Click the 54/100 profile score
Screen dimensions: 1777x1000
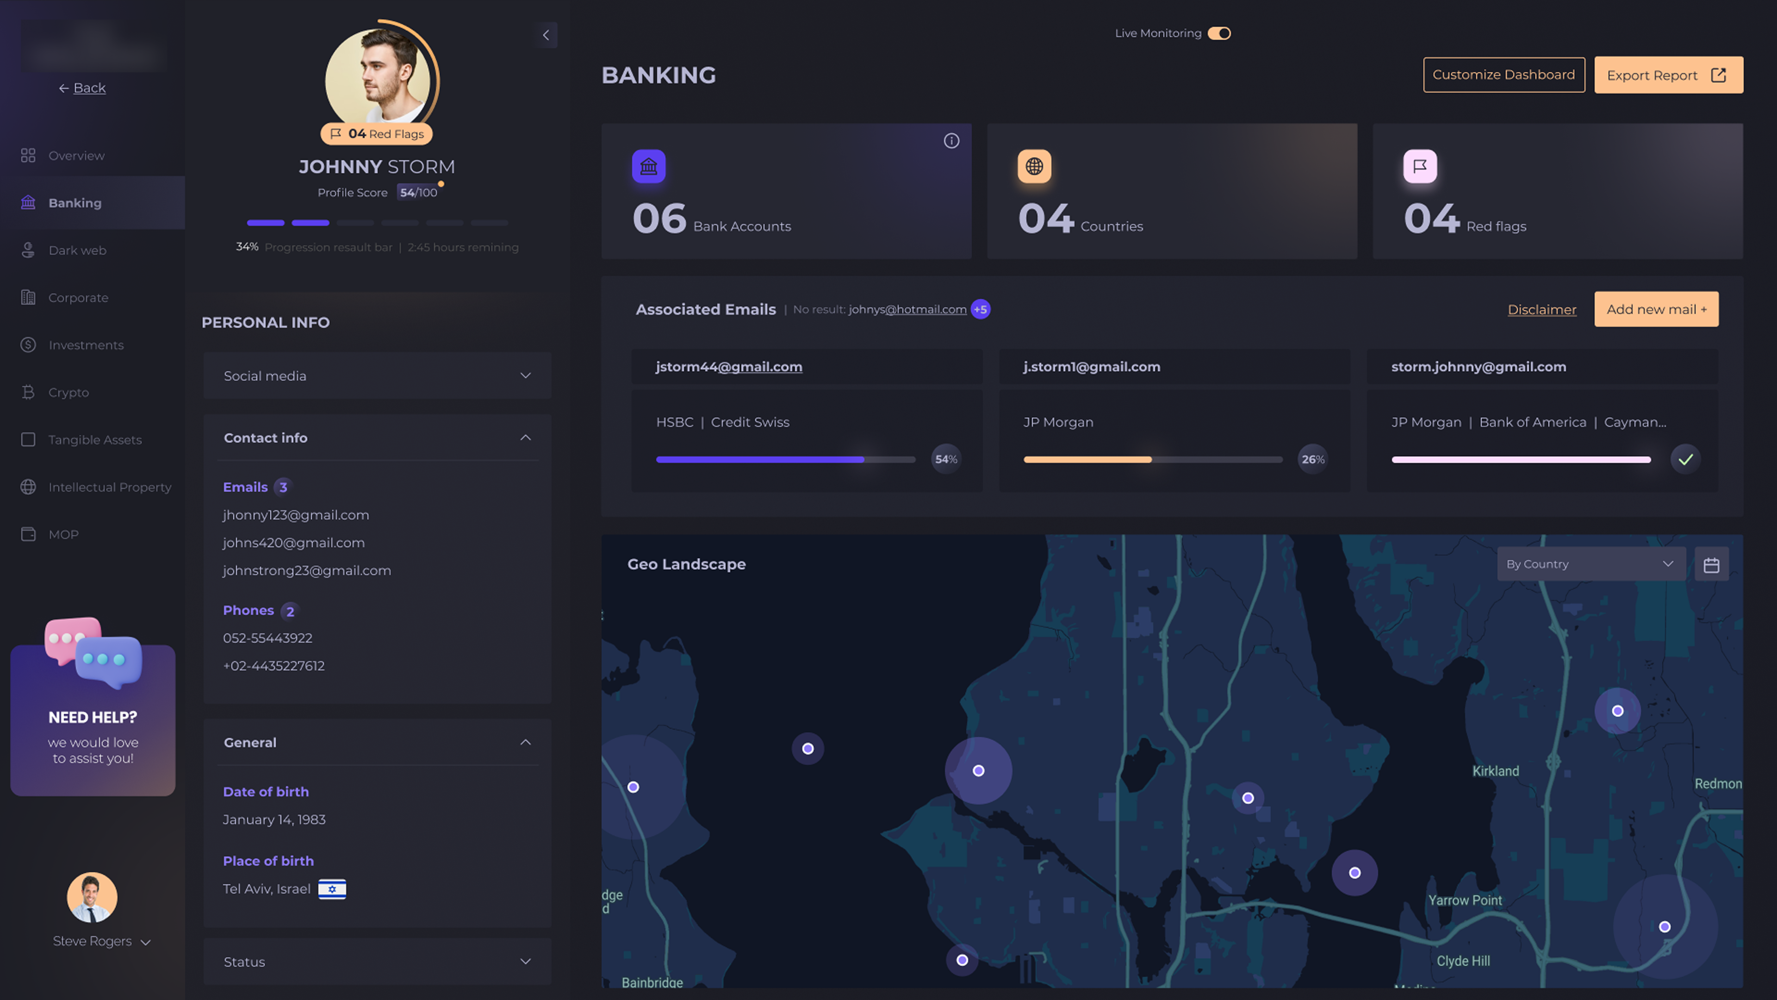[x=418, y=193]
